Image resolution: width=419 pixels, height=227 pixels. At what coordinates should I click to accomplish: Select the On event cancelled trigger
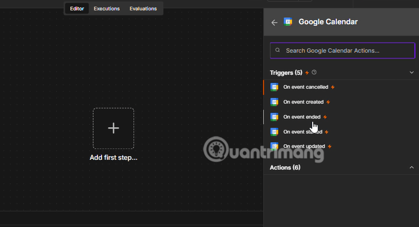click(341, 87)
